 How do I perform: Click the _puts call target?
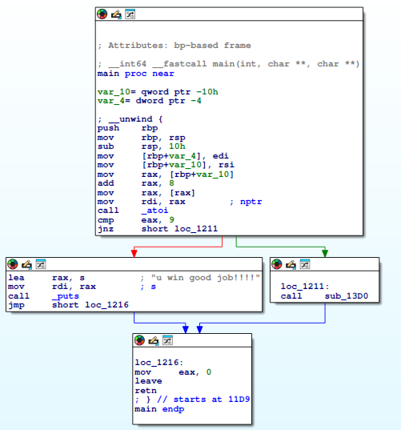(66, 296)
